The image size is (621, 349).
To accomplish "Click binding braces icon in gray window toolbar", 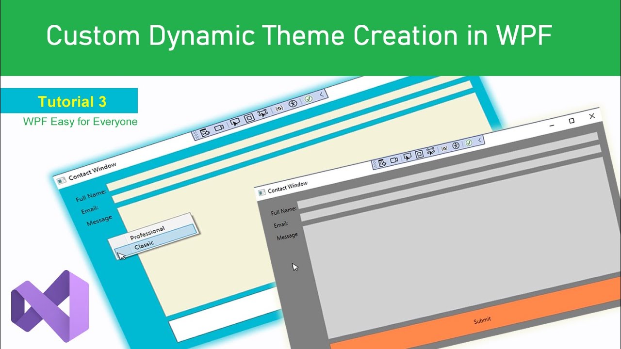I will click(444, 148).
